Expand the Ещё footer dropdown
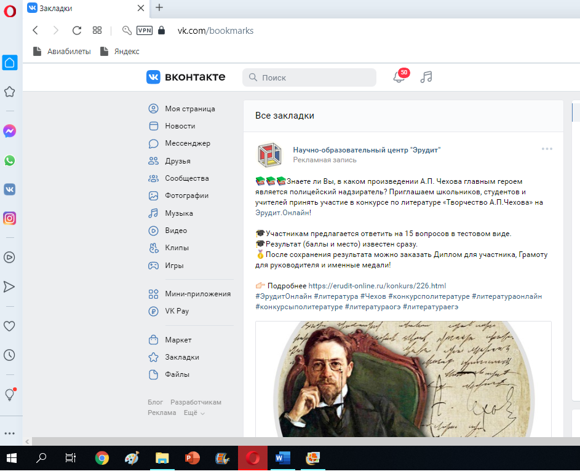This screenshot has width=580, height=474. click(x=194, y=413)
